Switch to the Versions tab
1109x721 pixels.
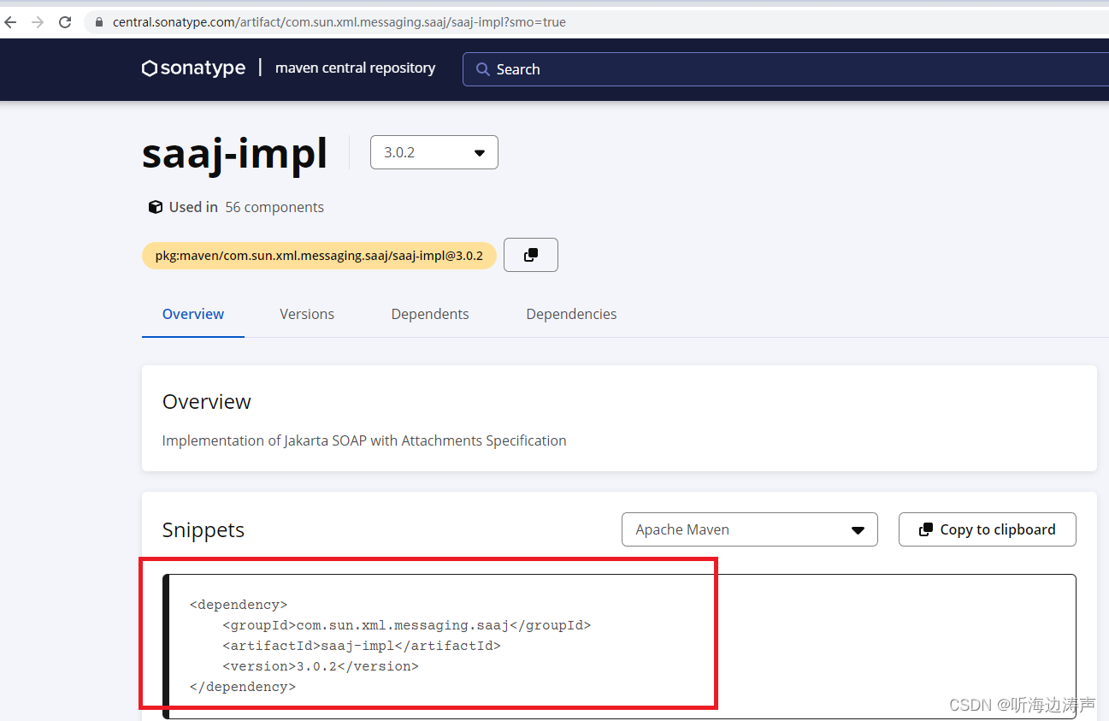pos(307,314)
